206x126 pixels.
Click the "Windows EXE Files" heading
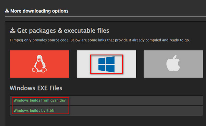click(x=36, y=88)
